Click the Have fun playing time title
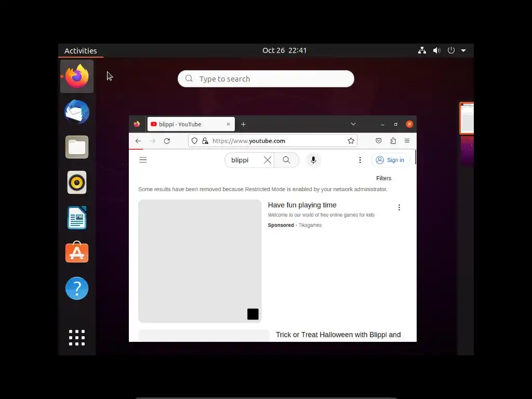 pyautogui.click(x=302, y=205)
